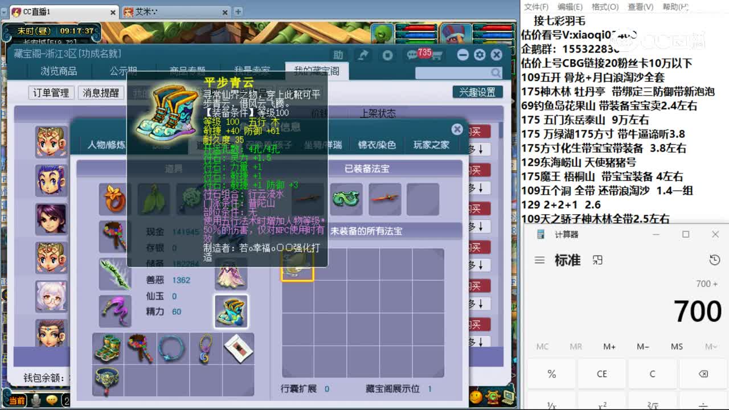Open 兴趣设置 interest settings

coord(477,92)
